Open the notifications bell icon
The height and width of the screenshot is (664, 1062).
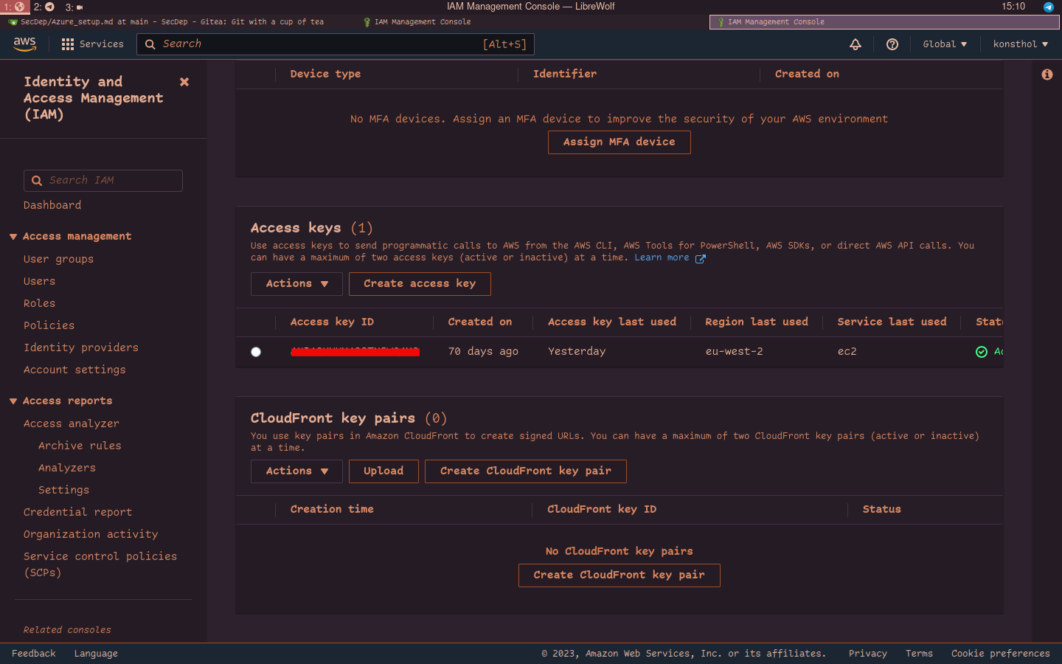click(x=855, y=44)
